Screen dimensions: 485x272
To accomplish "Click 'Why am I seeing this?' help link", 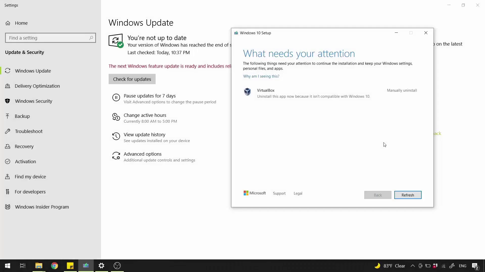I will [261, 76].
